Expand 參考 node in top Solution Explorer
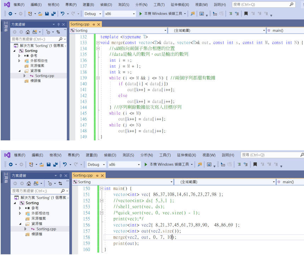Image resolution: width=304 pixels, height=255 pixels. (x=19, y=56)
